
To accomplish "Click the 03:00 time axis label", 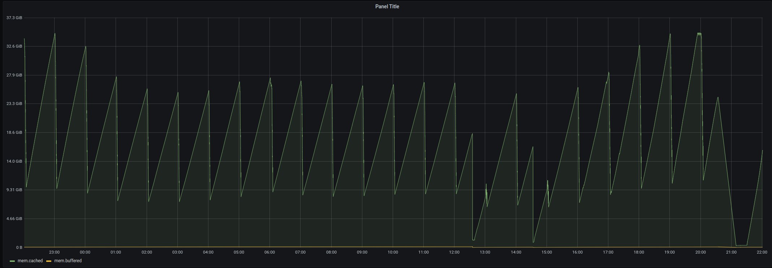I will click(x=177, y=252).
